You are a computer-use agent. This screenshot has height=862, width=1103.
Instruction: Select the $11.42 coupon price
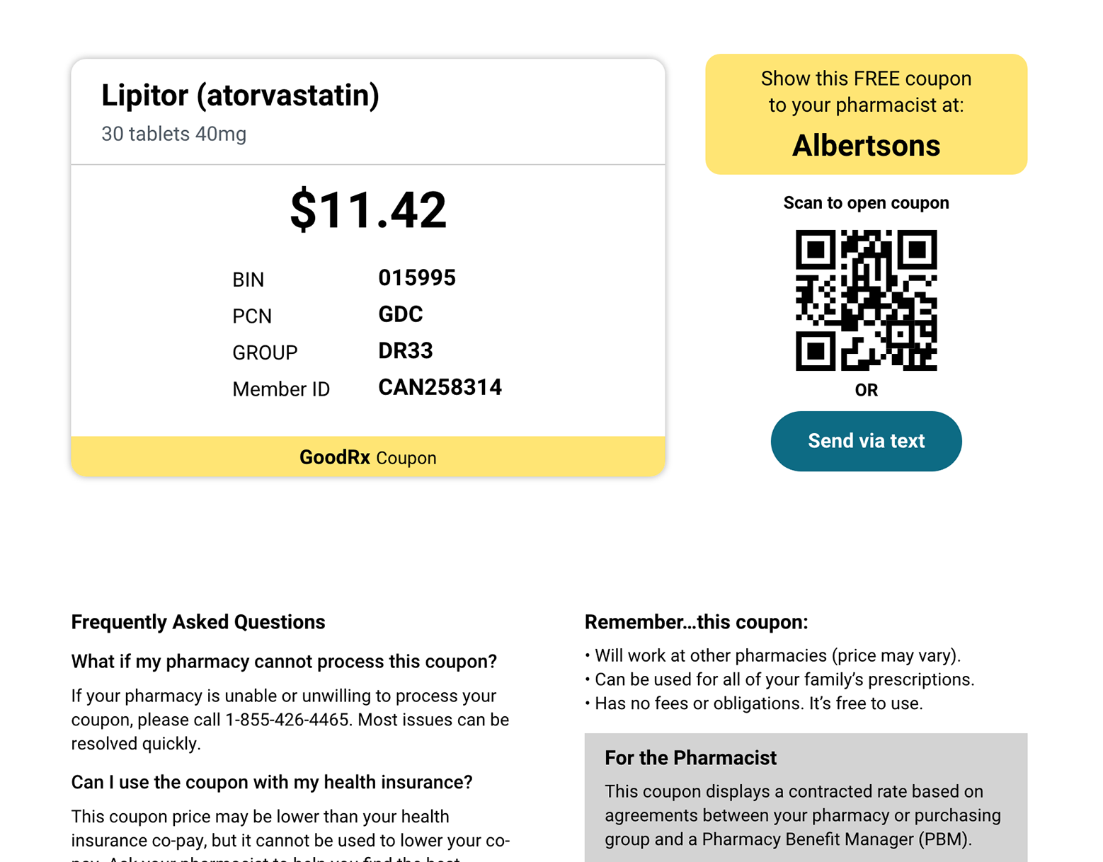368,209
